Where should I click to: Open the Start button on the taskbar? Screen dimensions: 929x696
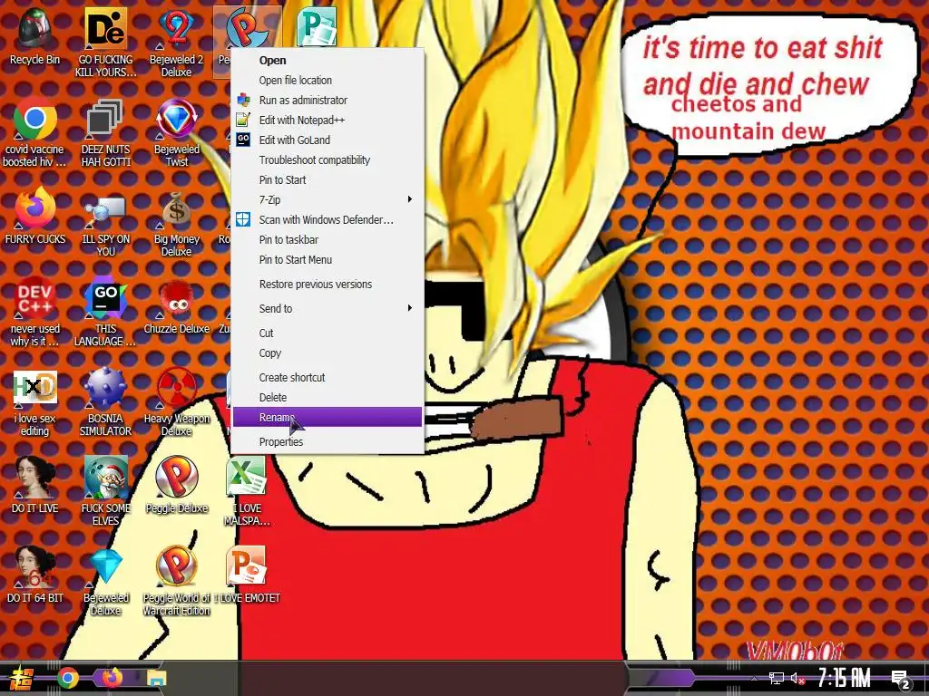22,678
